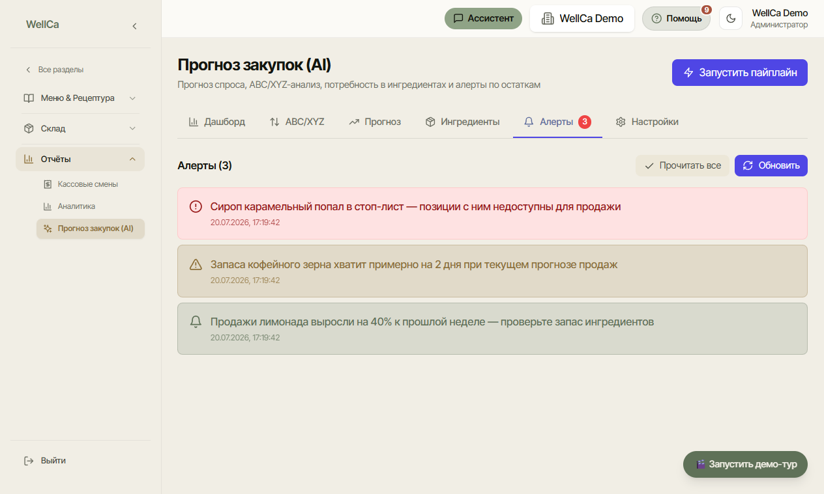Click the bell icon on Алерты tab

click(529, 122)
